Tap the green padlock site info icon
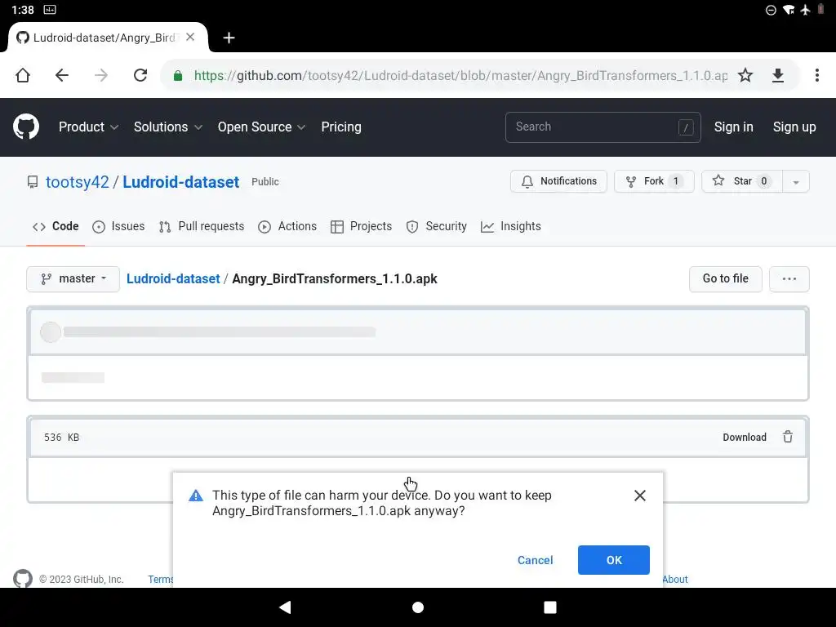The image size is (836, 627). coord(178,76)
